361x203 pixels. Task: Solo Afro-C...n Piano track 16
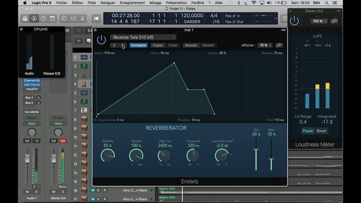tap(98, 191)
